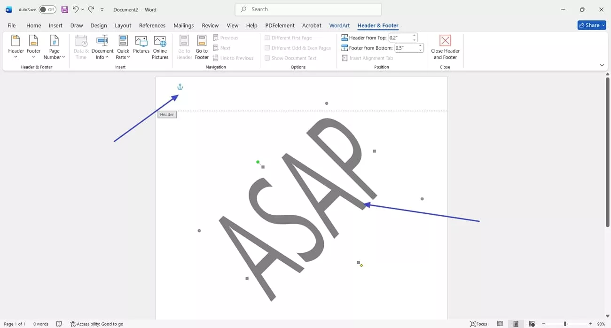Viewport: 611px width, 328px height.
Task: Switch to the WordArt tab
Action: click(339, 25)
